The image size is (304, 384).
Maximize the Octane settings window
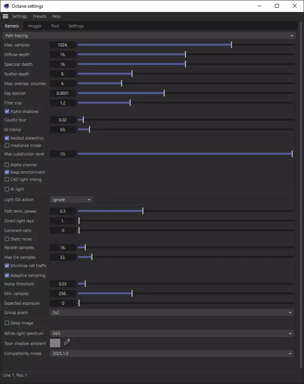(277, 6)
